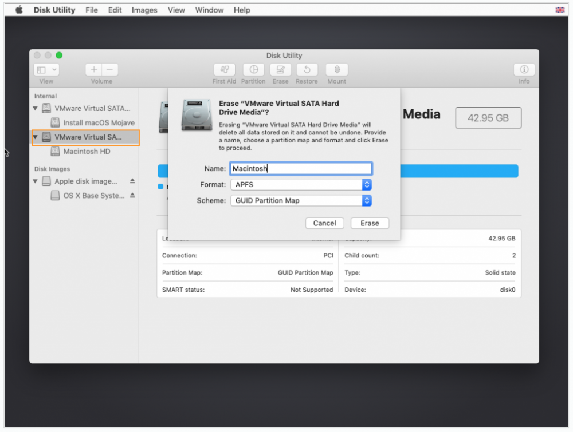Screen dimensions: 573x432
Task: Select the highlighted VMware Virtual SA row
Action: click(x=85, y=137)
